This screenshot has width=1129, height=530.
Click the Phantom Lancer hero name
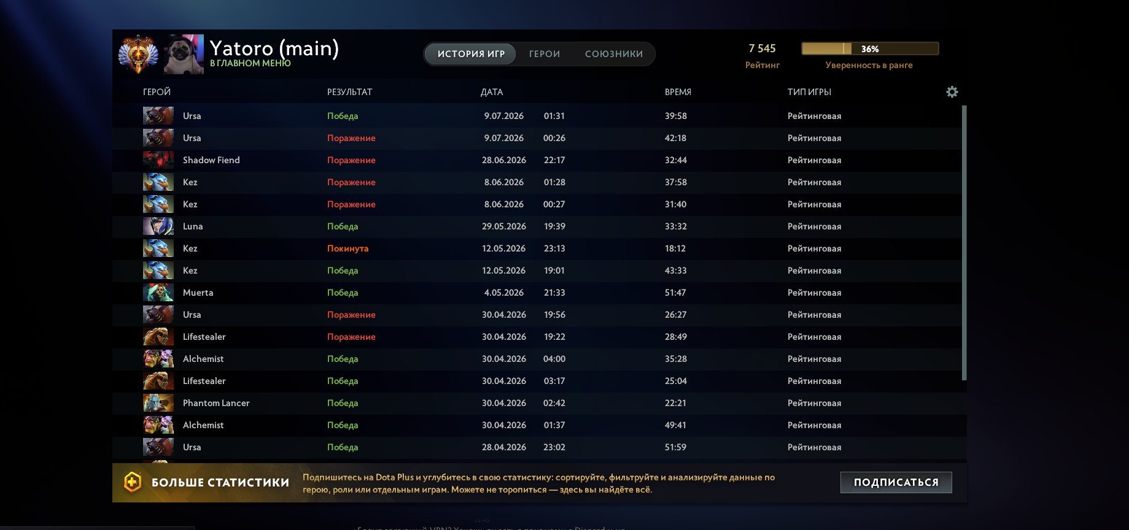[x=216, y=403]
